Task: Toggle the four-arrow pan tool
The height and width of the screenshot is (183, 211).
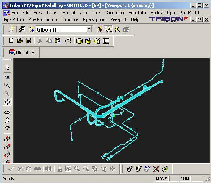Action: click(7, 102)
